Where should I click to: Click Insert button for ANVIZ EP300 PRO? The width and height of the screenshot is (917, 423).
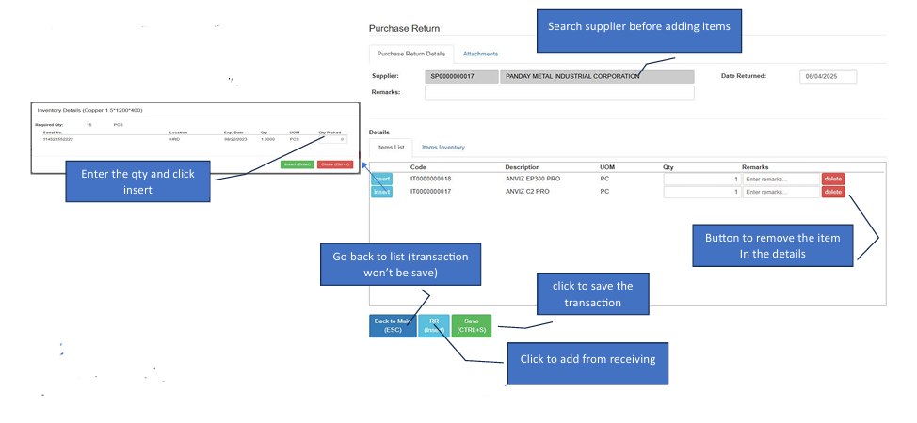[381, 179]
